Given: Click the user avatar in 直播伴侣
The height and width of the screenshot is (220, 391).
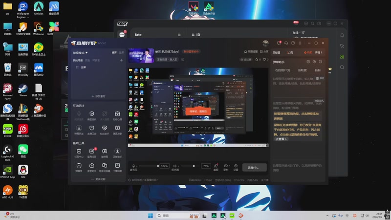Looking at the screenshot, I should pyautogui.click(x=265, y=43).
